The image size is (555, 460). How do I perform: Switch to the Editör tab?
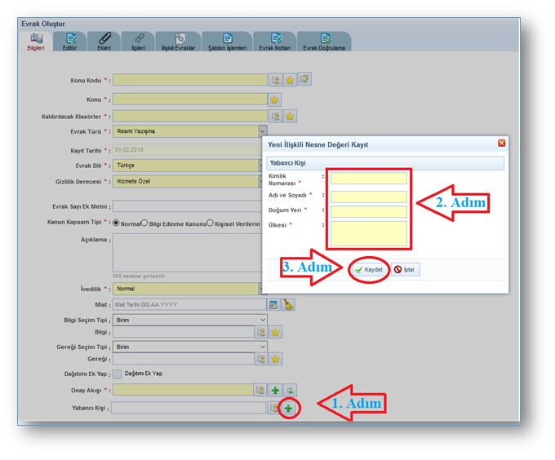pos(70,42)
